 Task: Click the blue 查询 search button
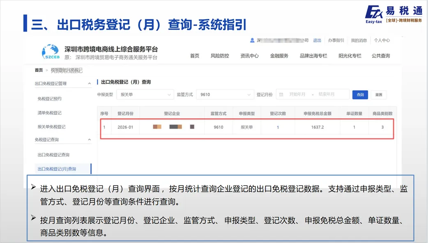360,94
